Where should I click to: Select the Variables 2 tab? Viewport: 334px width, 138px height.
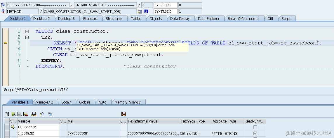coord(44,102)
